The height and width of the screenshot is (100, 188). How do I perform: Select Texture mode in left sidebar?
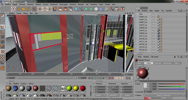tap(2, 57)
